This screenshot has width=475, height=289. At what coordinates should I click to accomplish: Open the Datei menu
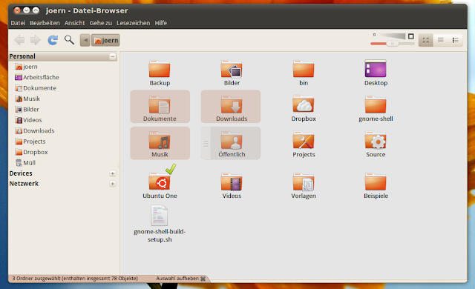(18, 23)
